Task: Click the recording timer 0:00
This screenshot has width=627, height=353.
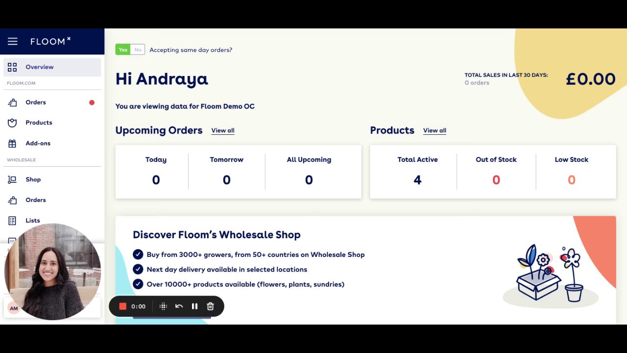Action: (x=138, y=306)
